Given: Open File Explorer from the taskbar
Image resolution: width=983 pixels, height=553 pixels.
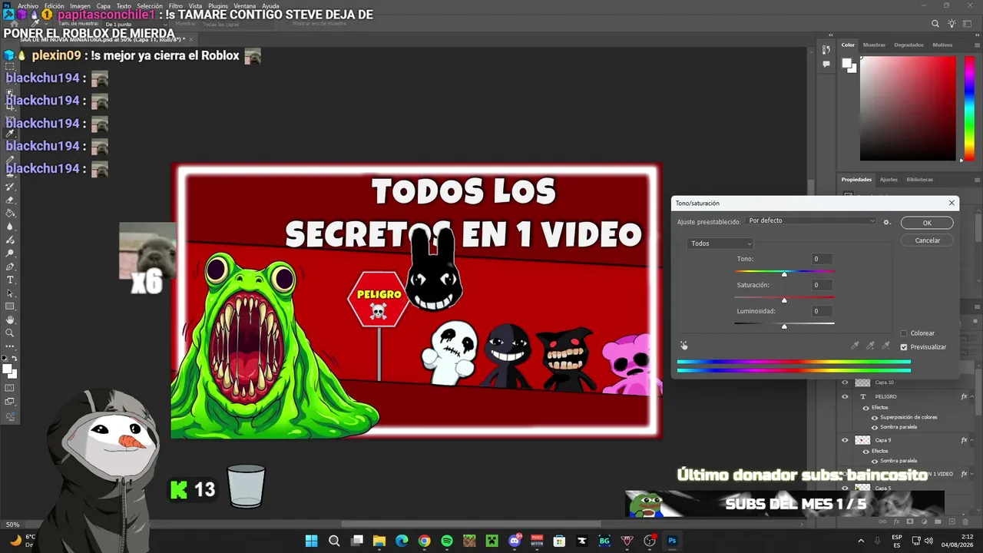Looking at the screenshot, I should 379,541.
